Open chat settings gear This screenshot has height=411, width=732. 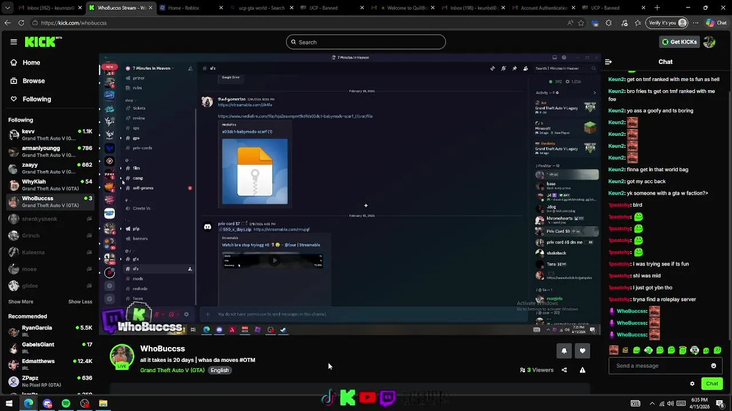692,384
